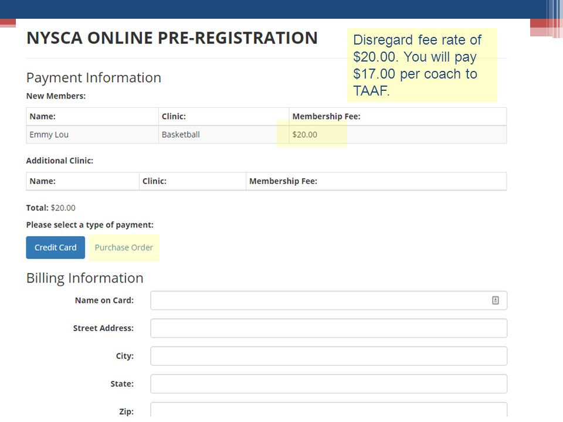
Task: Select the State input field
Action: click(328, 383)
